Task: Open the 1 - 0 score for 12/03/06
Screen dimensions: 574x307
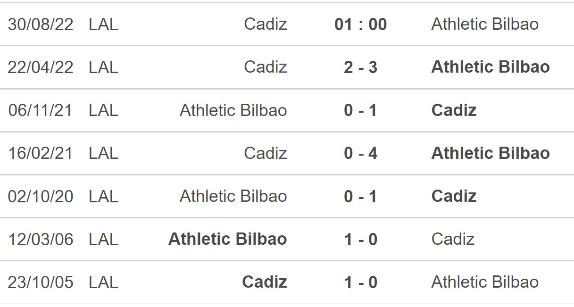Action: [x=360, y=239]
